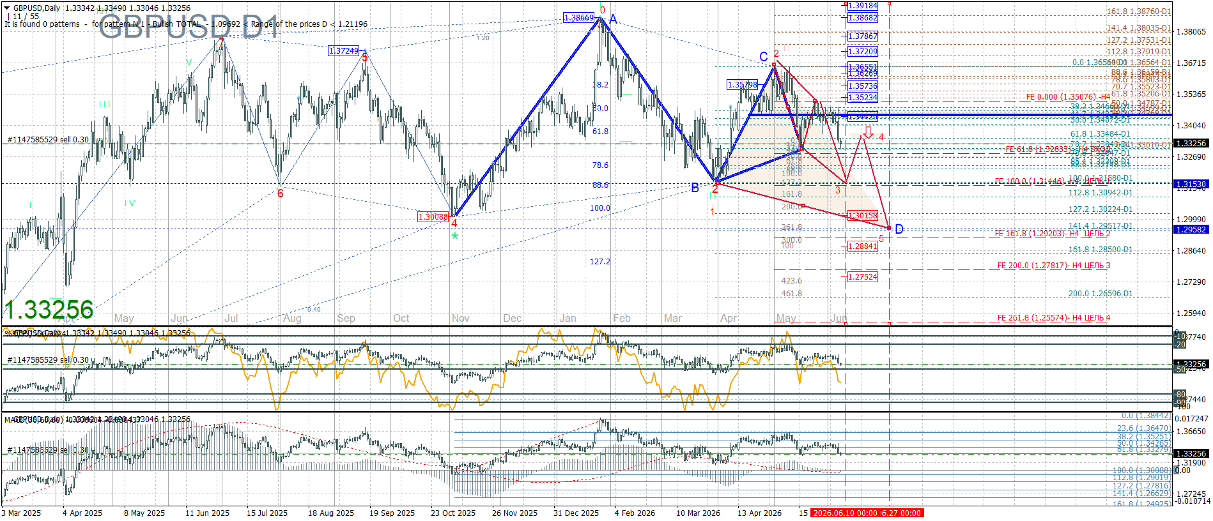Image resolution: width=1213 pixels, height=521 pixels.
Task: Click the blue point C pattern label
Action: pyautogui.click(x=764, y=57)
